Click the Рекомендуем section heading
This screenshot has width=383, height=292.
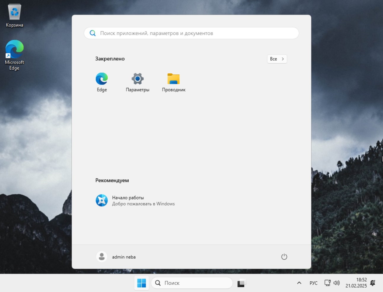pyautogui.click(x=112, y=180)
